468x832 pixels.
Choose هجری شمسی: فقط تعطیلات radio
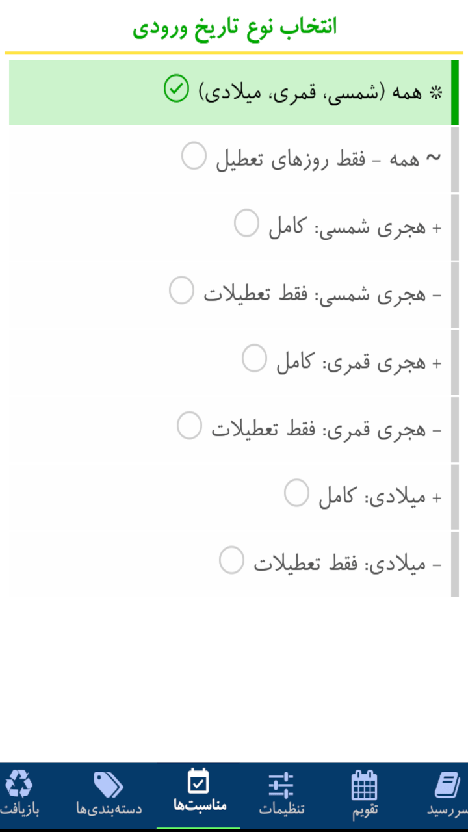click(181, 290)
